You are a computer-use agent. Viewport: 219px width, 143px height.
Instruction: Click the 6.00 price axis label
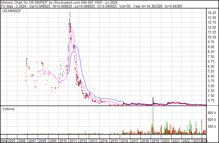[x=212, y=66]
